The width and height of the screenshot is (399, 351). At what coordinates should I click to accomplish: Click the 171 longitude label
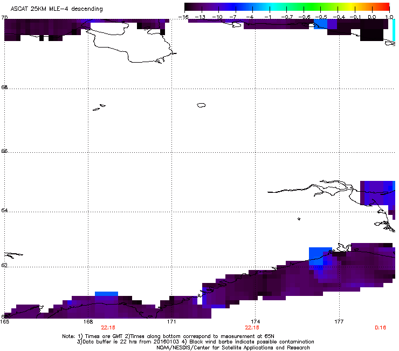pos(171,322)
